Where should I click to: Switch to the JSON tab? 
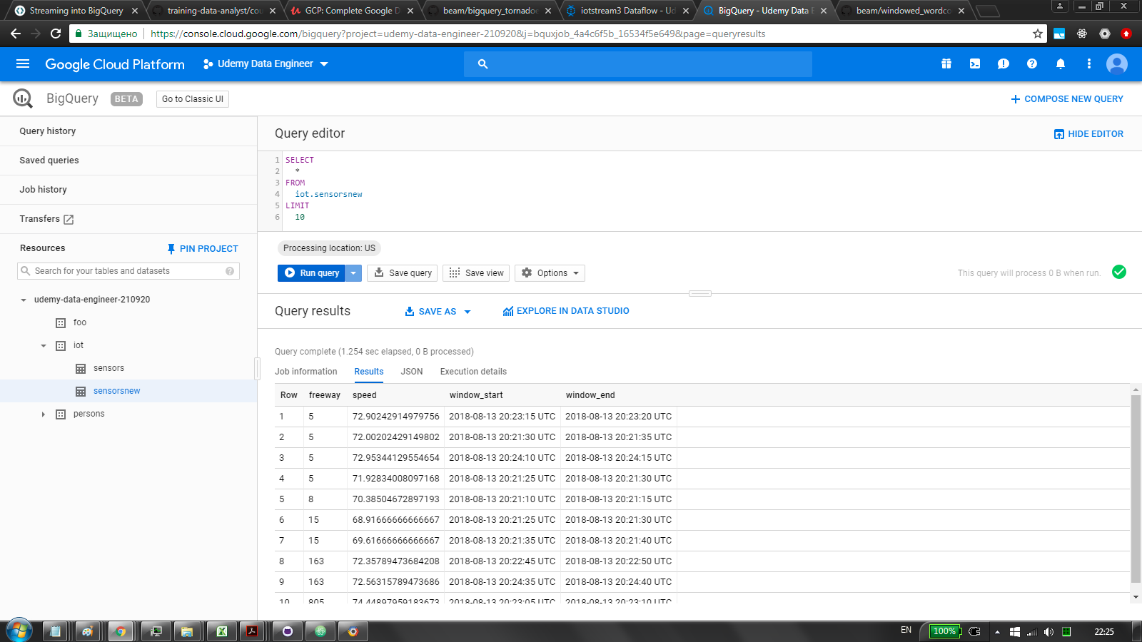[412, 372]
